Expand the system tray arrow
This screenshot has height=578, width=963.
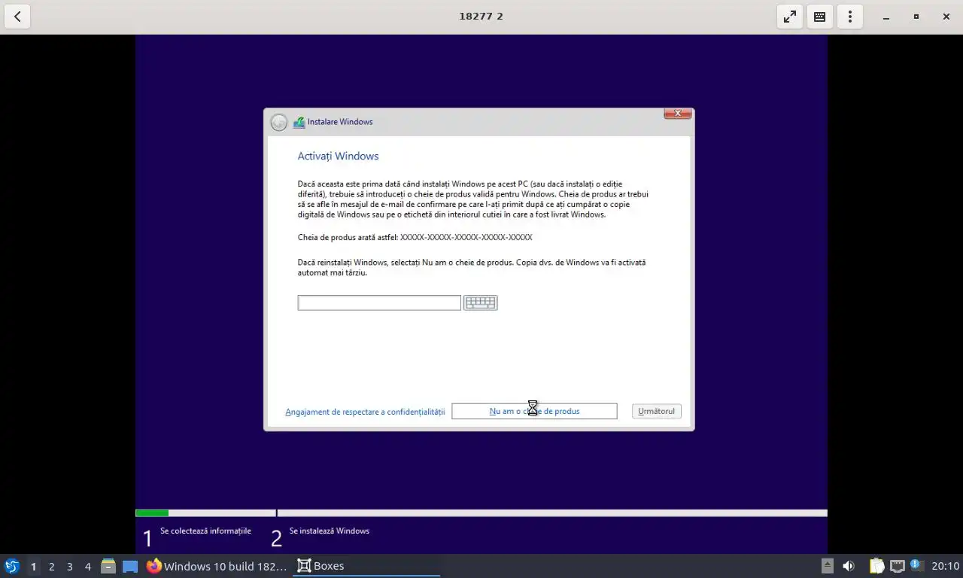[827, 566]
